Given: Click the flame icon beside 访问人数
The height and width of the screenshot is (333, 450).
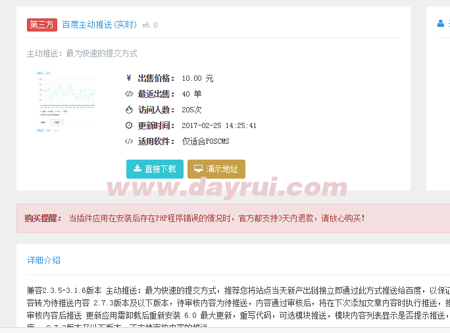Looking at the screenshot, I should (x=129, y=110).
